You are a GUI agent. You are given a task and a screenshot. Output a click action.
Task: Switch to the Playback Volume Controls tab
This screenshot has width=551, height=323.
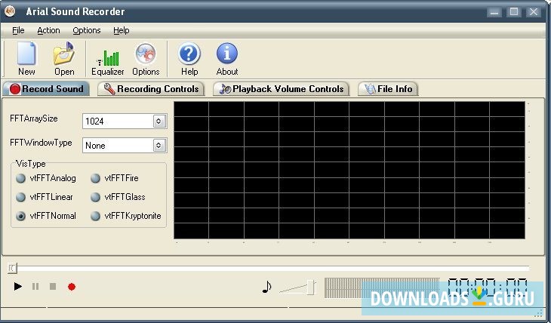point(281,89)
